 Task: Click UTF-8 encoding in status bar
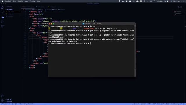point(149,104)
